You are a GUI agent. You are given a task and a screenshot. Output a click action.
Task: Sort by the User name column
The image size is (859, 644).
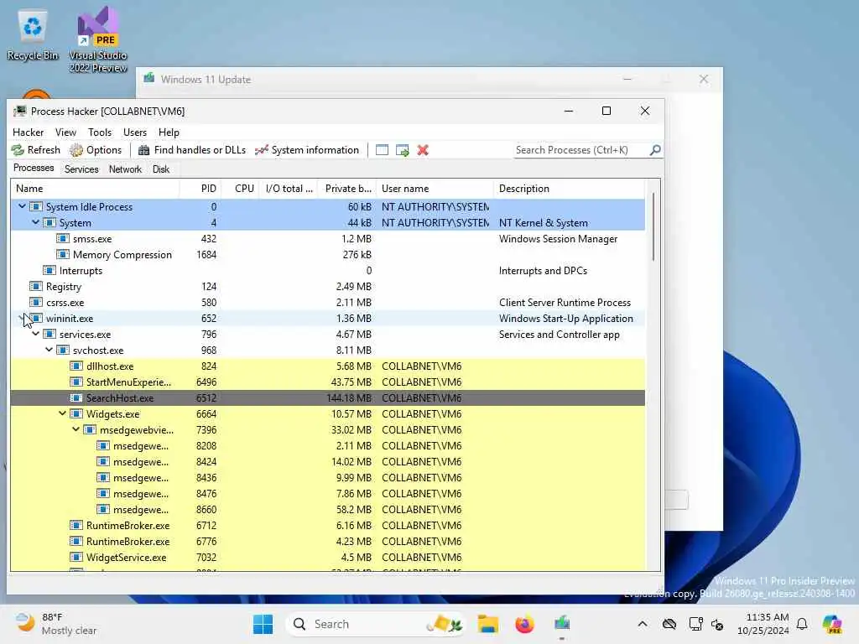pyautogui.click(x=435, y=189)
